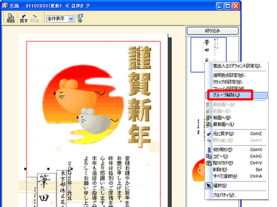The image size is (277, 207).
Task: Select 削除 Del menu item
Action: coord(237,169)
